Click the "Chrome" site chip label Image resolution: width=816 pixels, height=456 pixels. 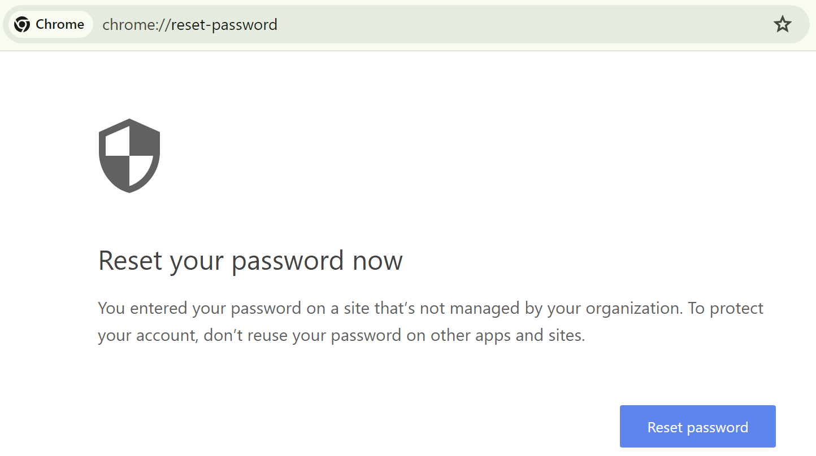[59, 24]
